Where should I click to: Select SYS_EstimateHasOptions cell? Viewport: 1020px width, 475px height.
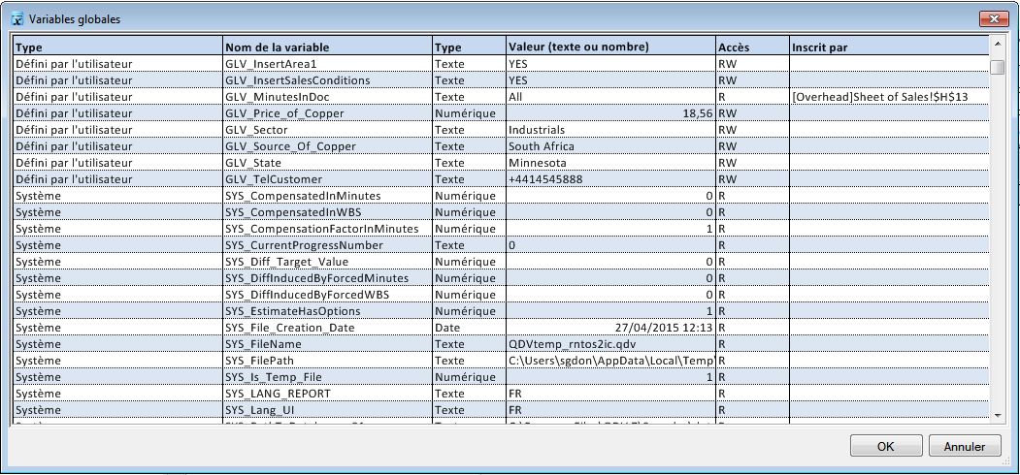328,311
